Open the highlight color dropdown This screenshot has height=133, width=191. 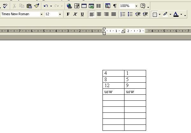[x=170, y=15]
